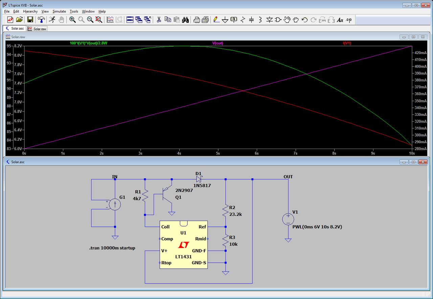Image resolution: width=433 pixels, height=299 pixels.
Task: Click the V1 voltage source symbol
Action: (x=288, y=219)
